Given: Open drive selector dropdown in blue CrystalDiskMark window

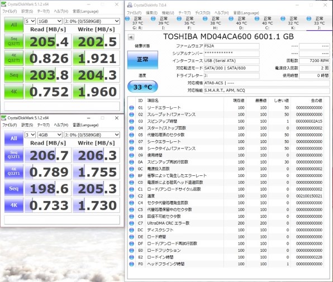Looking at the screenshot, I should tap(92, 135).
